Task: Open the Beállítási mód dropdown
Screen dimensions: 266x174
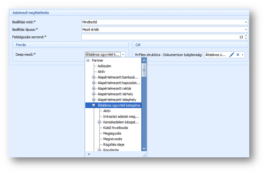Action: click(x=246, y=22)
